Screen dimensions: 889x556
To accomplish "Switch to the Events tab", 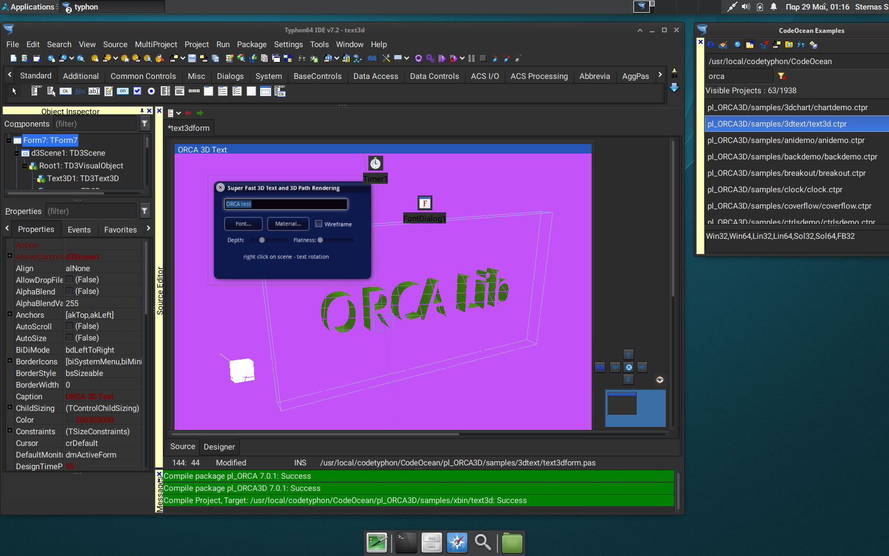I will (79, 230).
